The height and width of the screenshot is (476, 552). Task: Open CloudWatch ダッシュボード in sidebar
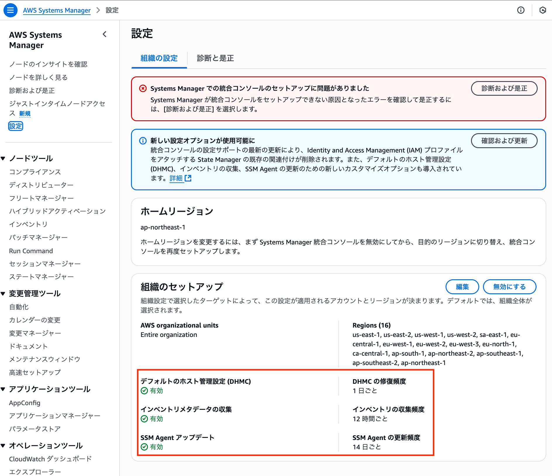click(x=51, y=459)
